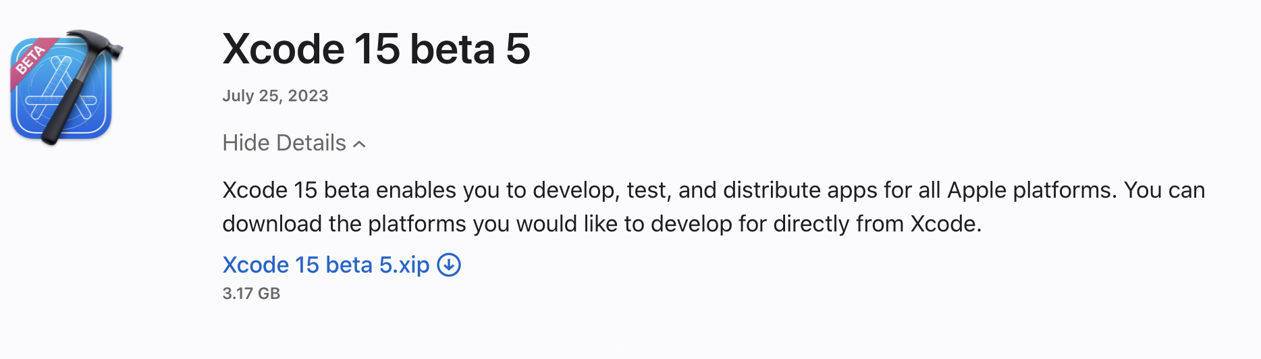Image resolution: width=1261 pixels, height=359 pixels.
Task: Select the Xcode 15 beta 5 heading
Action: [x=377, y=49]
